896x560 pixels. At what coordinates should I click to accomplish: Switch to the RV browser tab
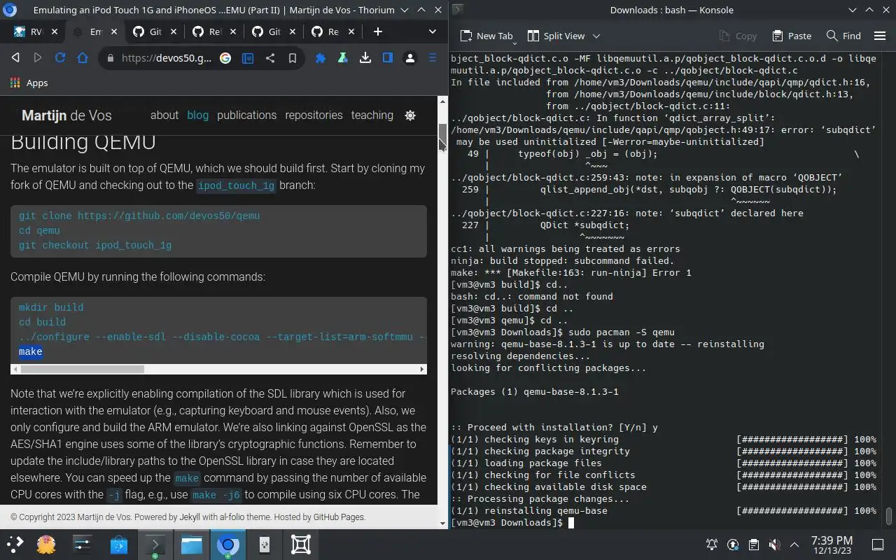click(x=28, y=31)
